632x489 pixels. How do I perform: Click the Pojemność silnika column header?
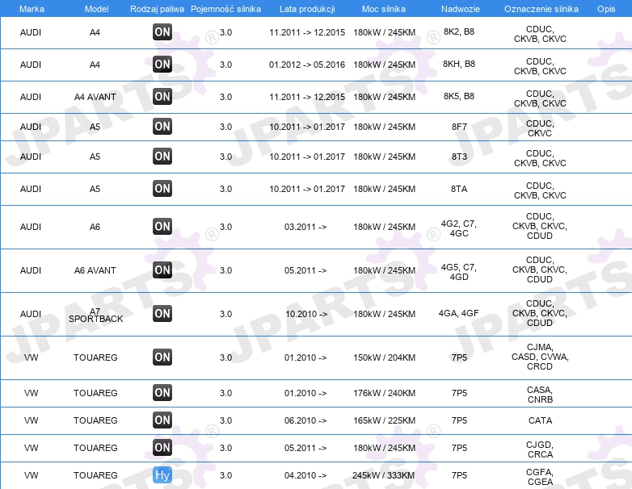(x=225, y=9)
